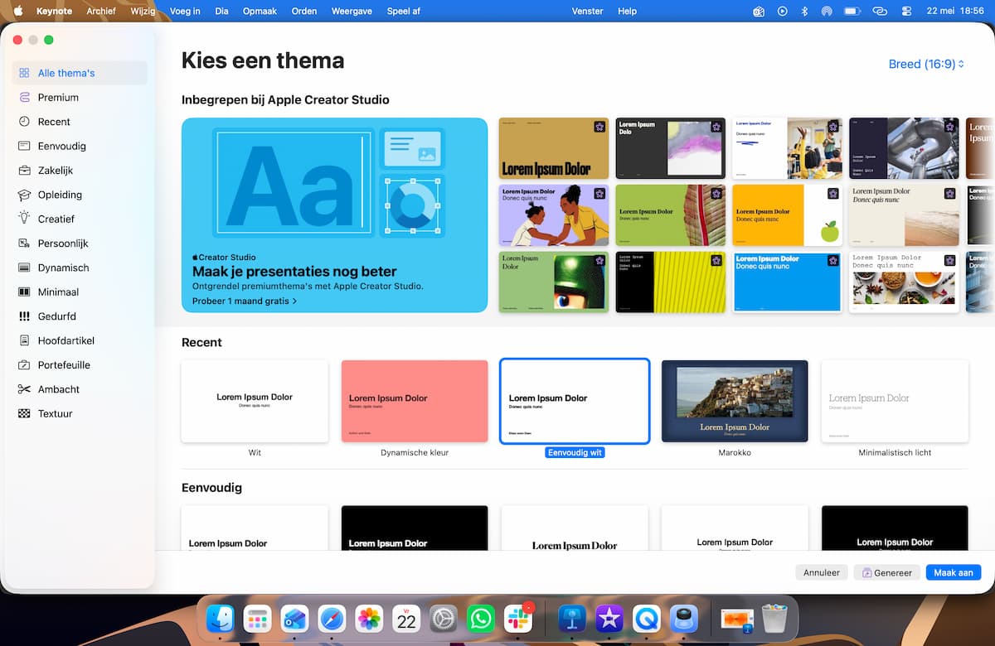Launch Safari from the Dock

coord(332,619)
